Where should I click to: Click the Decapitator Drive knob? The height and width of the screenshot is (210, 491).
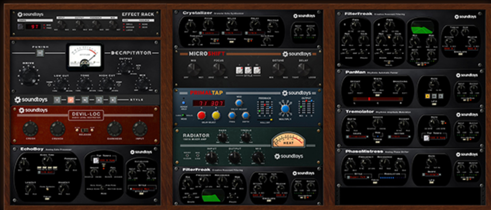pyautogui.click(x=29, y=75)
